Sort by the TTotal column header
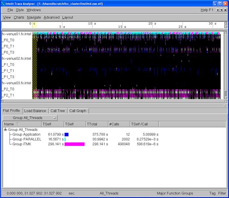Image resolution: width=229 pixels, height=198 pixels. [97, 124]
